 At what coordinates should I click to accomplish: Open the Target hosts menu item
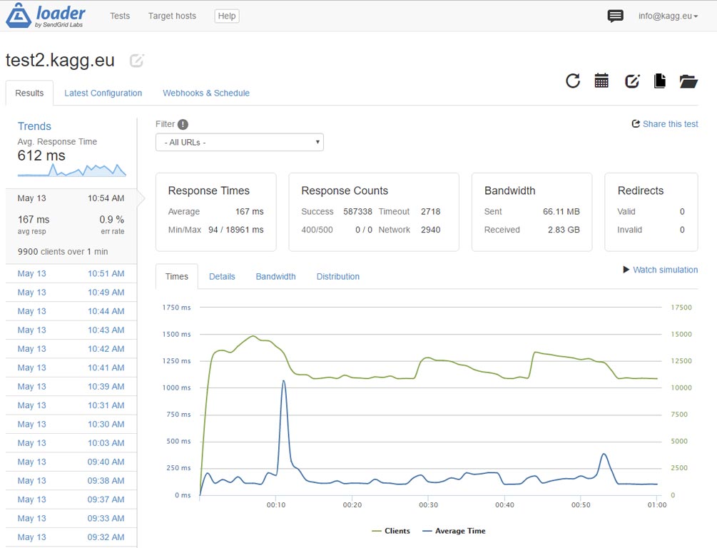(x=172, y=16)
